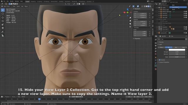Toggle render camera for Final.001 collection
This screenshot has width=188, height=105.
point(186,27)
